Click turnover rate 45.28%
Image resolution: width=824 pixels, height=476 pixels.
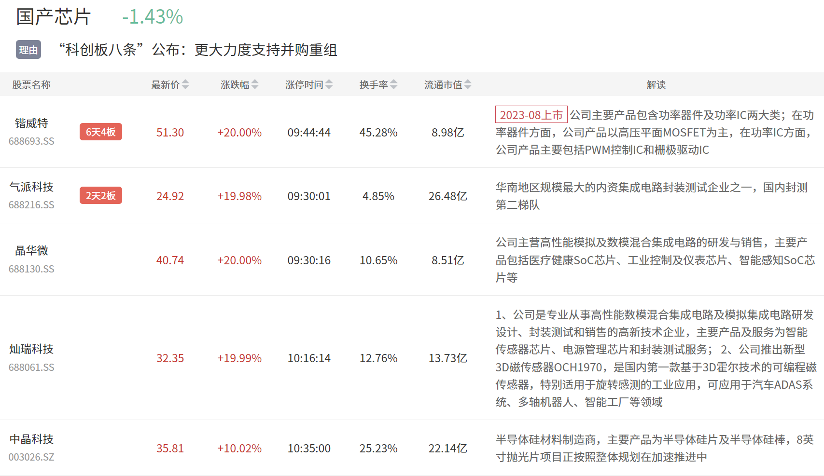pyautogui.click(x=378, y=133)
